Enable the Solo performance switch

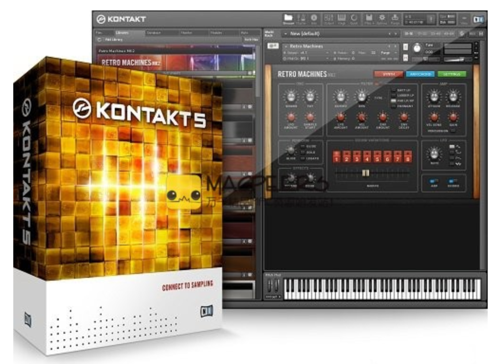303,152
